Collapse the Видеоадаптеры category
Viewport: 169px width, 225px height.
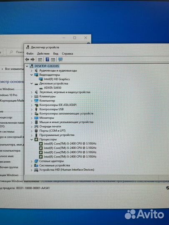pyautogui.click(x=32, y=75)
